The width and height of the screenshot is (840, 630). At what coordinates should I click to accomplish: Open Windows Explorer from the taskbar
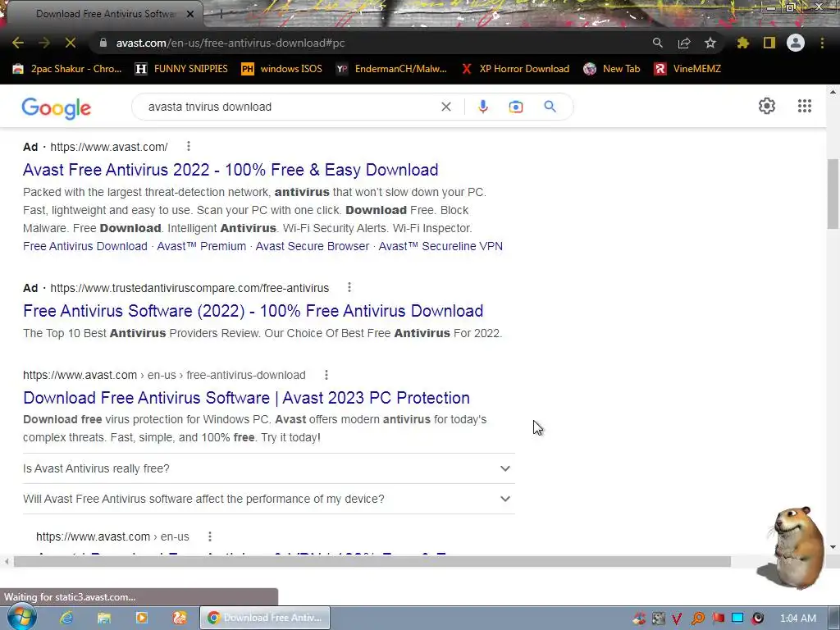tap(104, 618)
